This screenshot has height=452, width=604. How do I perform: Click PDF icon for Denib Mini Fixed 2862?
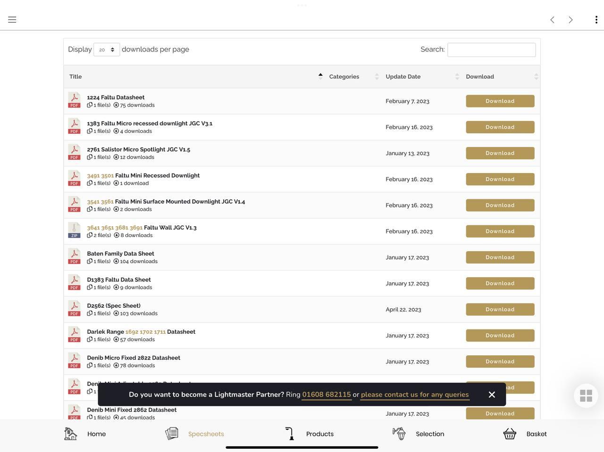click(74, 412)
